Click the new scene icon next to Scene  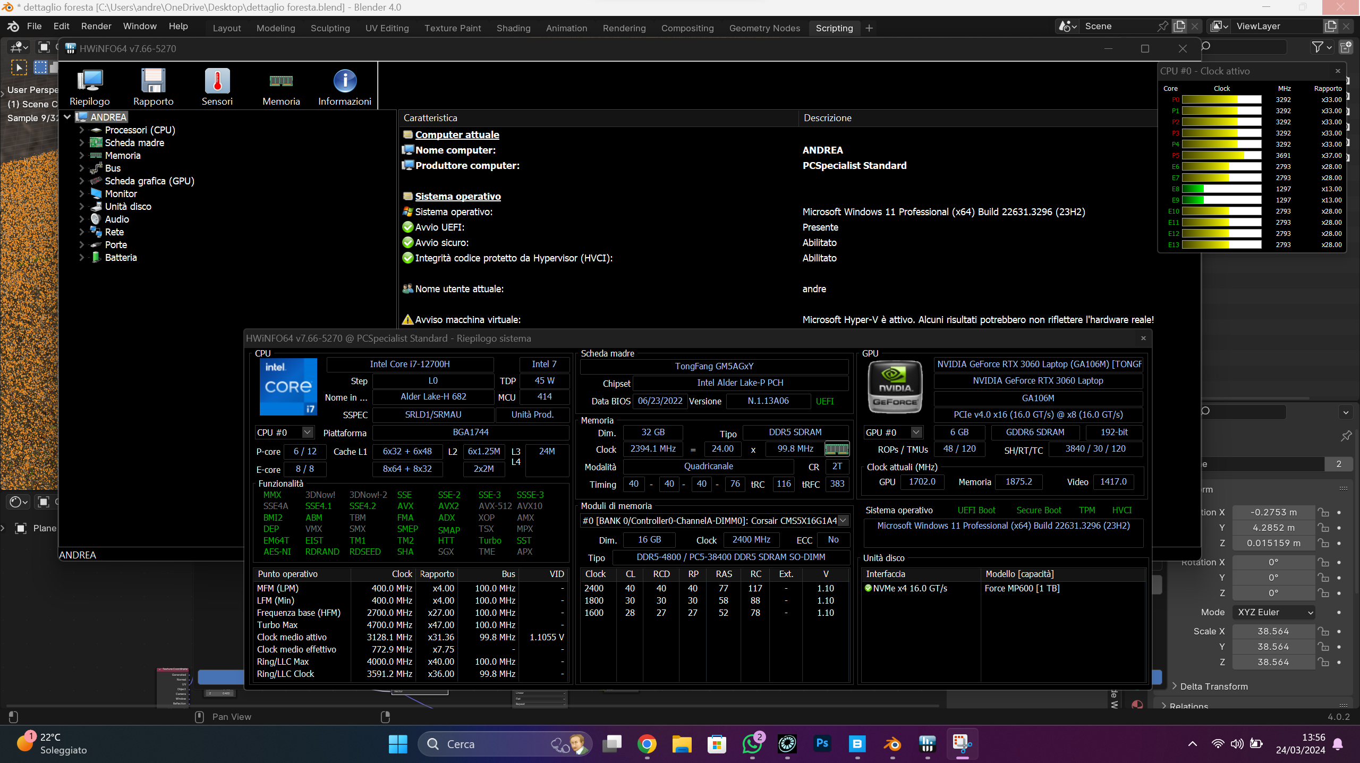point(1179,26)
